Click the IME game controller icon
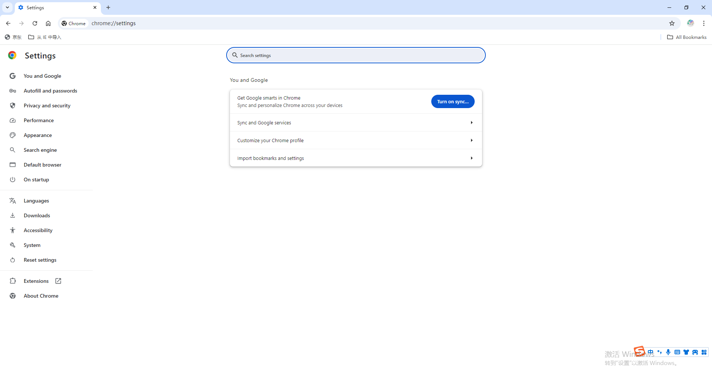Viewport: 712px width, 385px height. tap(695, 352)
